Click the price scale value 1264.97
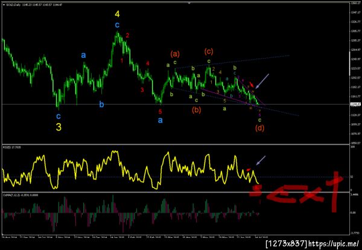The height and width of the screenshot is (250, 362). tap(355, 50)
